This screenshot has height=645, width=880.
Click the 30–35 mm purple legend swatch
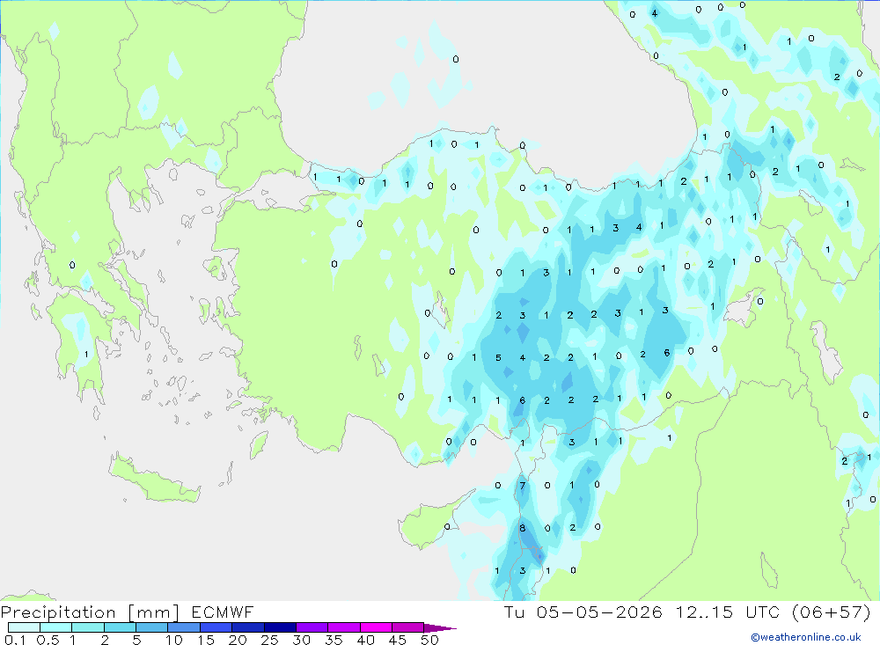[x=312, y=627]
